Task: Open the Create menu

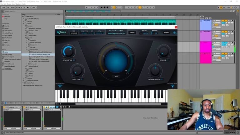Action: (x=9, y=4)
